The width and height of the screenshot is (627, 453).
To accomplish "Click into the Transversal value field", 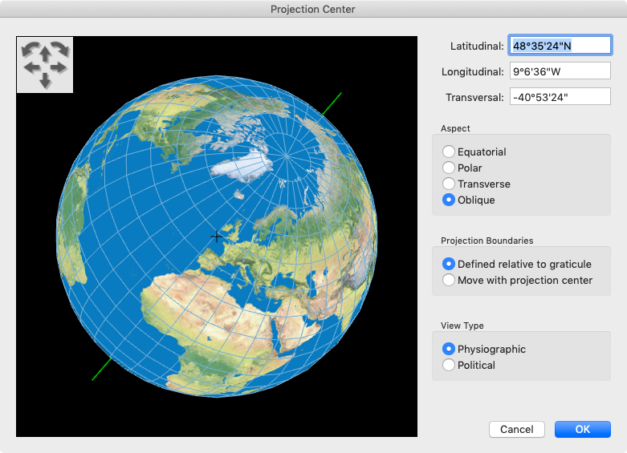I will pyautogui.click(x=560, y=97).
